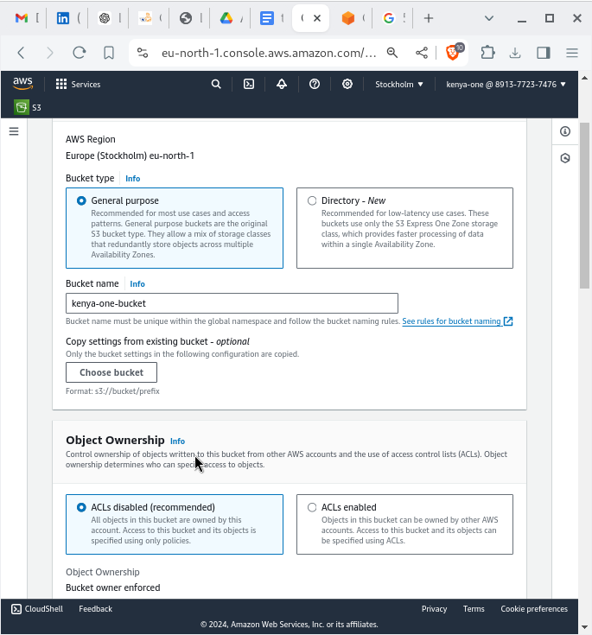
Task: Open external bucket naming rules icon
Action: (508, 321)
